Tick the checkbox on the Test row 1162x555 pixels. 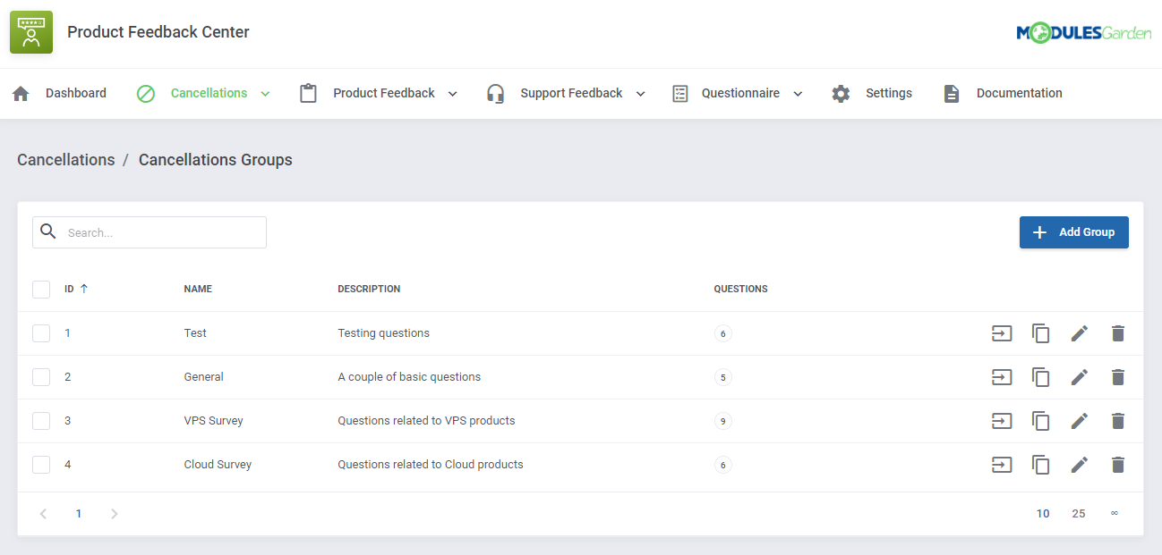(41, 332)
